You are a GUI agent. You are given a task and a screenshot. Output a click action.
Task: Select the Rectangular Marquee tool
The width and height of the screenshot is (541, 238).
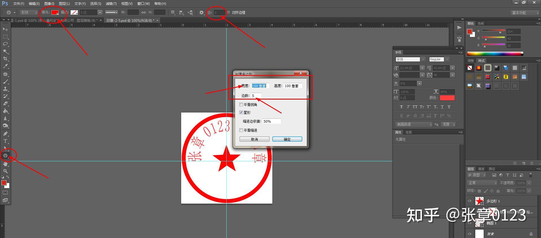5,37
